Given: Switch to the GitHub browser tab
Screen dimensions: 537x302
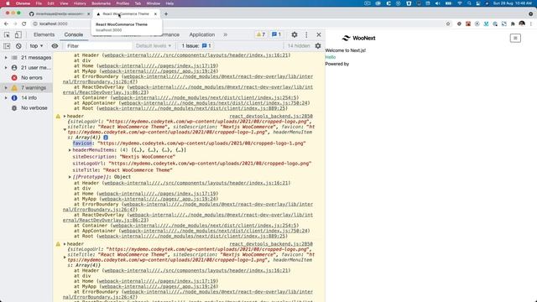Looking at the screenshot, I should tap(60, 14).
